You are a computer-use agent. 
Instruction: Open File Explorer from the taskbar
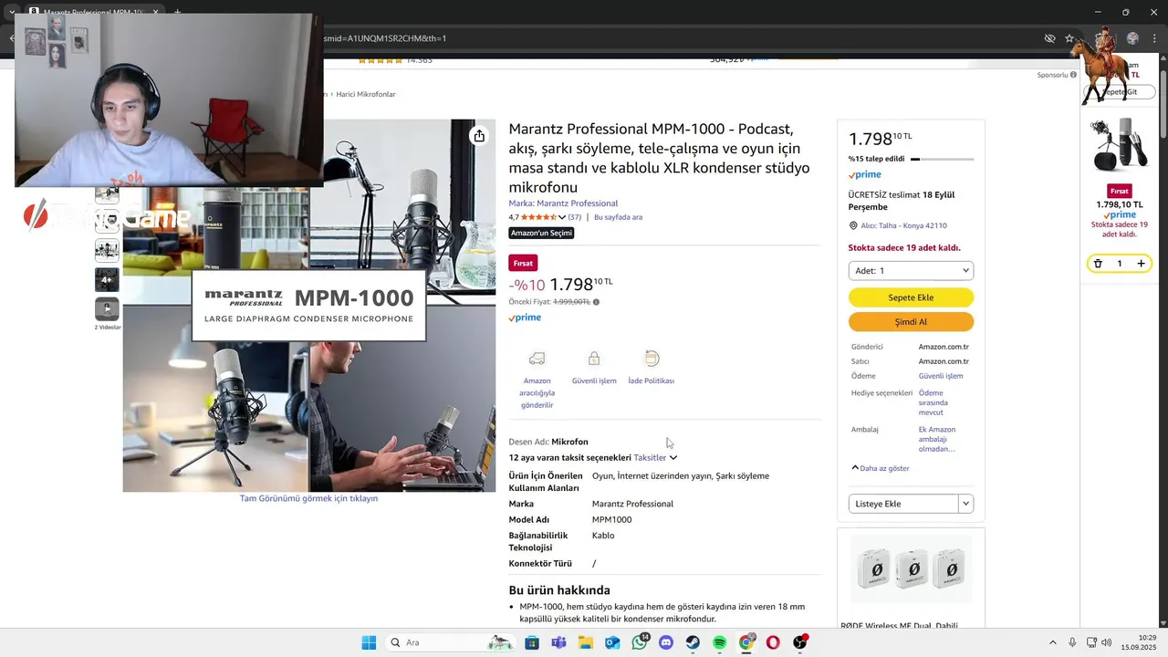(x=585, y=642)
